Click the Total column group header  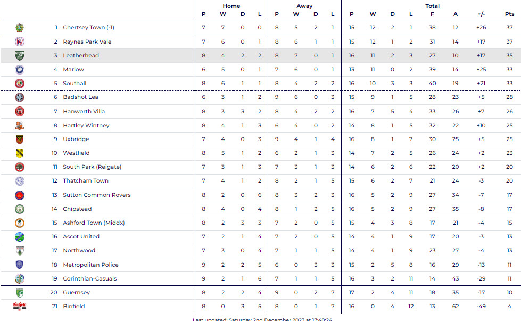pyautogui.click(x=432, y=6)
